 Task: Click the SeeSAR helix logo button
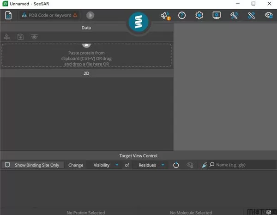coord(138,22)
